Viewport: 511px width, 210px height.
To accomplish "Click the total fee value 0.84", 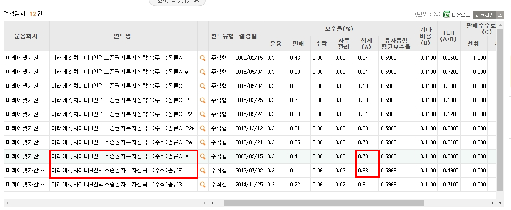I will coord(363,58).
